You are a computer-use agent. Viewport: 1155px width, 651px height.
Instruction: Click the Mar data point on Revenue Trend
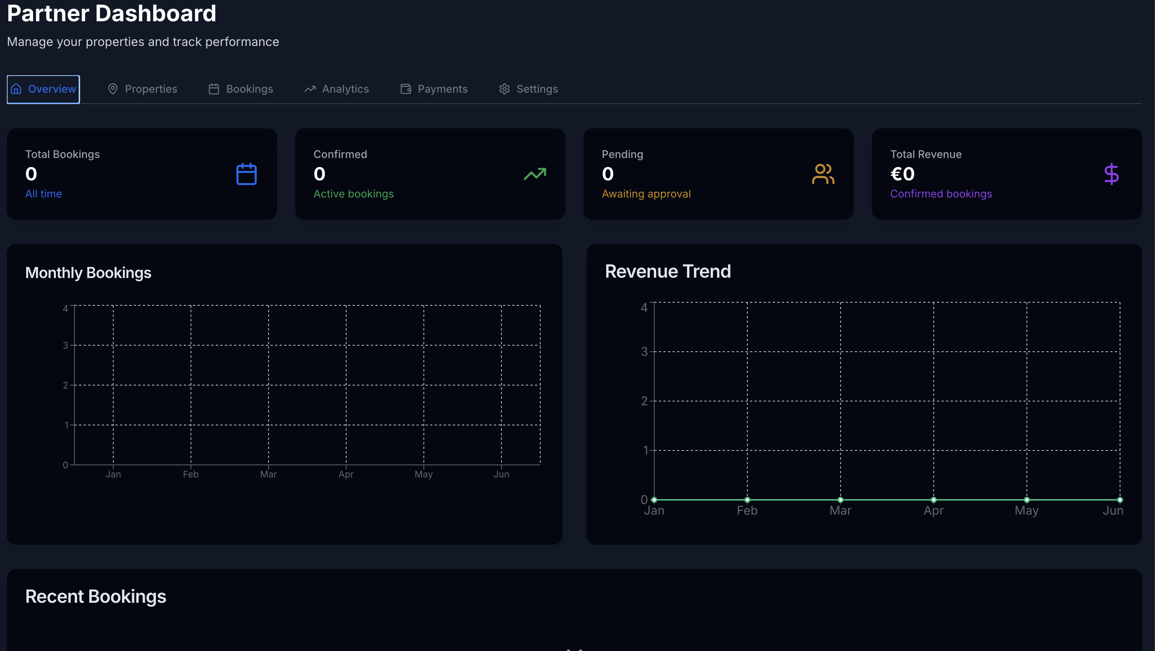tap(840, 499)
